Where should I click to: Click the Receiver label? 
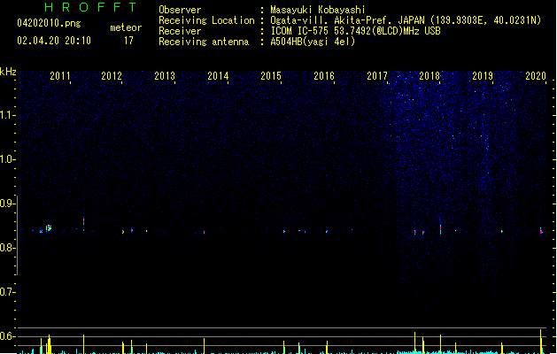click(180, 31)
